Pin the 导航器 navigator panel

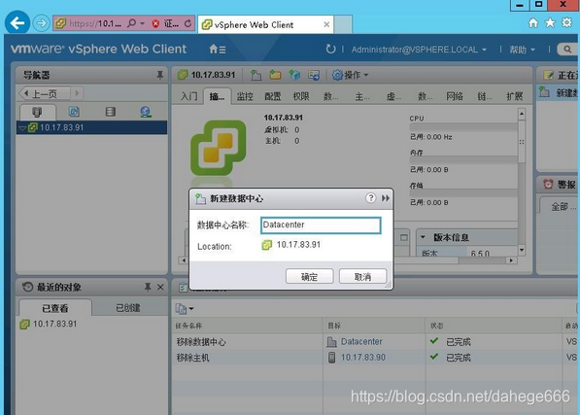pos(159,75)
